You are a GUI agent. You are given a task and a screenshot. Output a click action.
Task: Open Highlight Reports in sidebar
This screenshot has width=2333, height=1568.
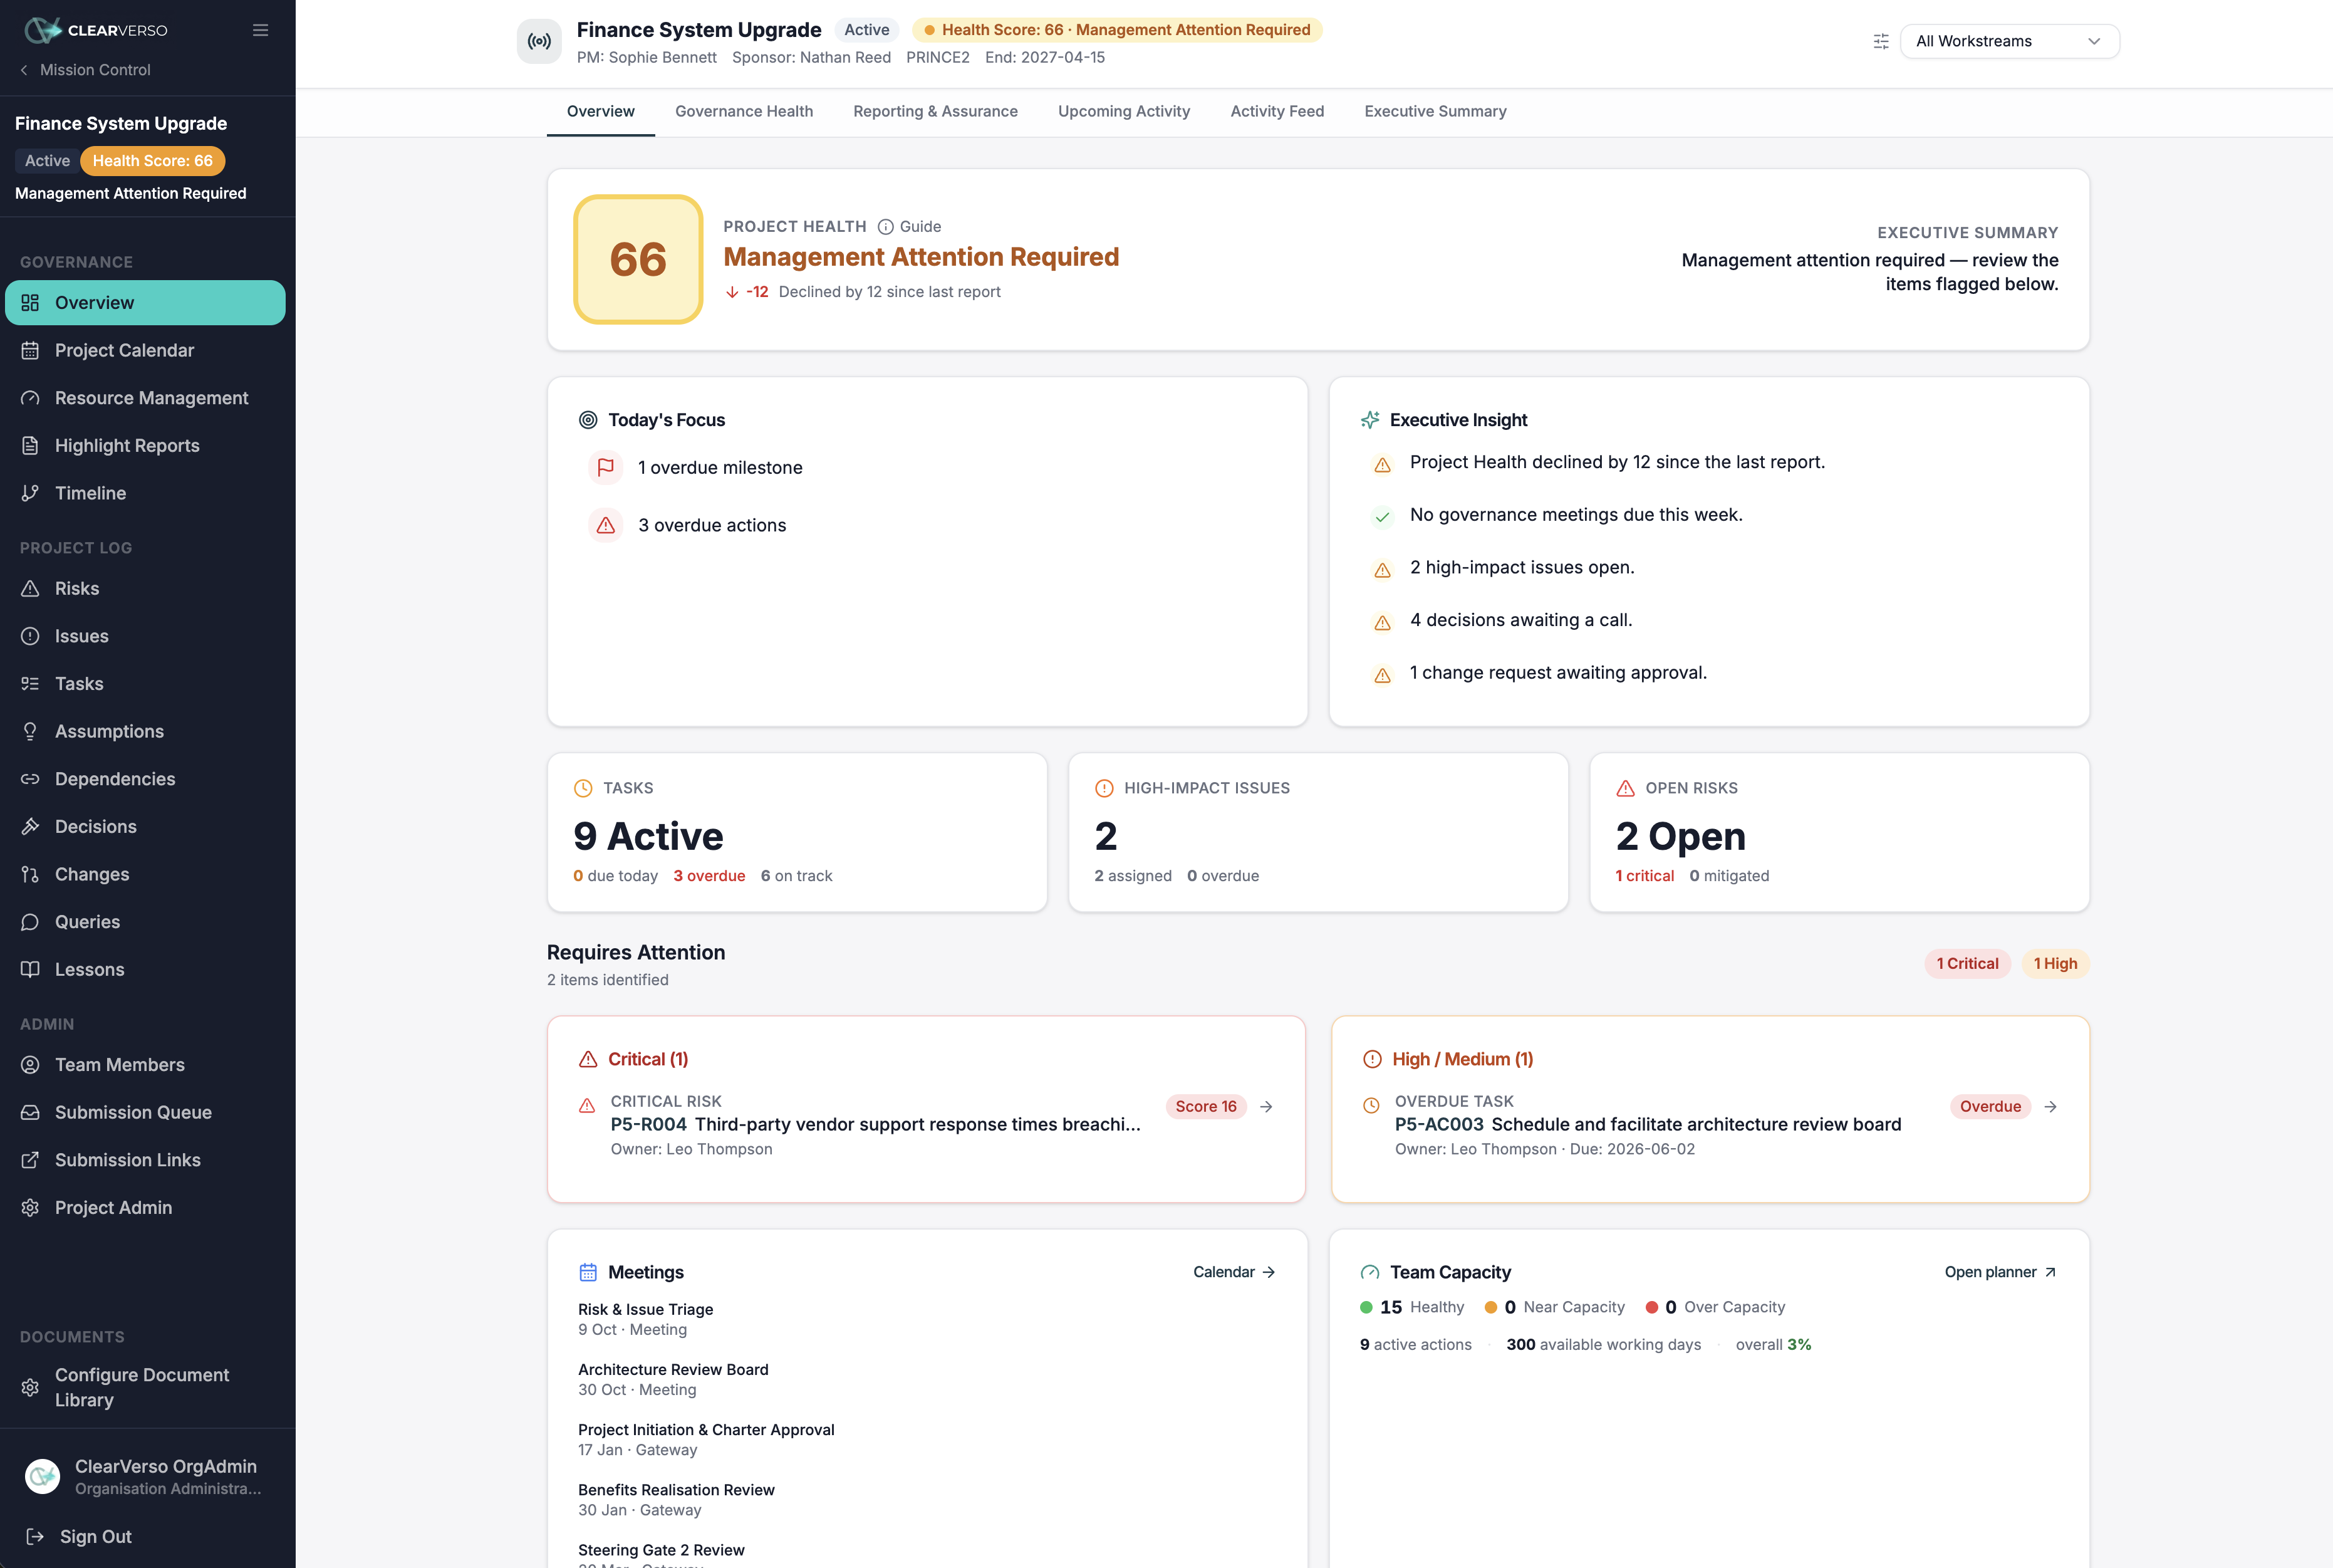click(x=145, y=446)
